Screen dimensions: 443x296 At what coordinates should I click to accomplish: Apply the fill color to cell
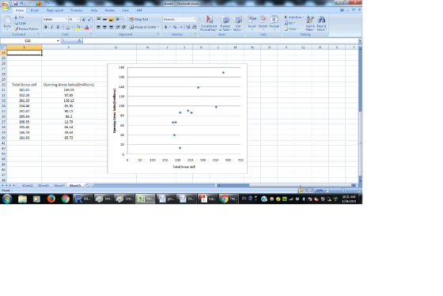click(78, 27)
